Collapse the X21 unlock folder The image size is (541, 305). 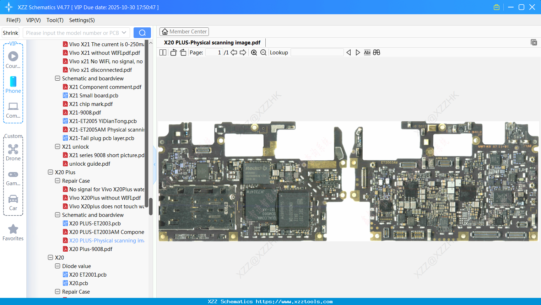58,146
